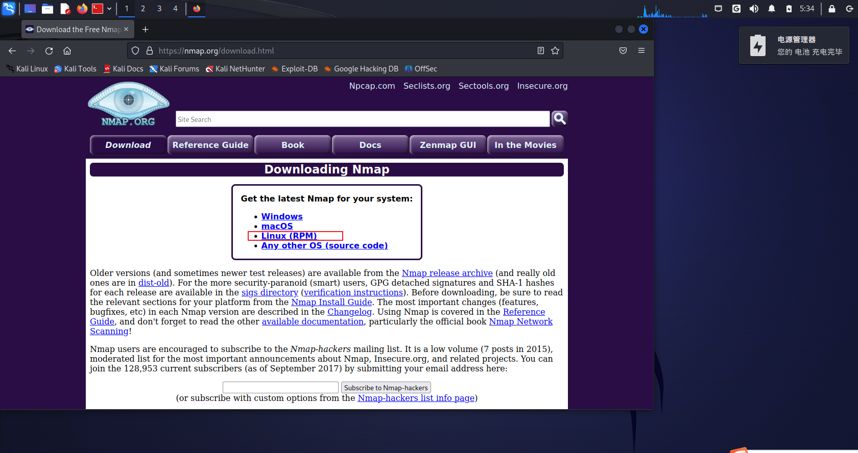Viewport: 858px width, 453px height.
Task: Click the G tray icon
Action: [736, 9]
